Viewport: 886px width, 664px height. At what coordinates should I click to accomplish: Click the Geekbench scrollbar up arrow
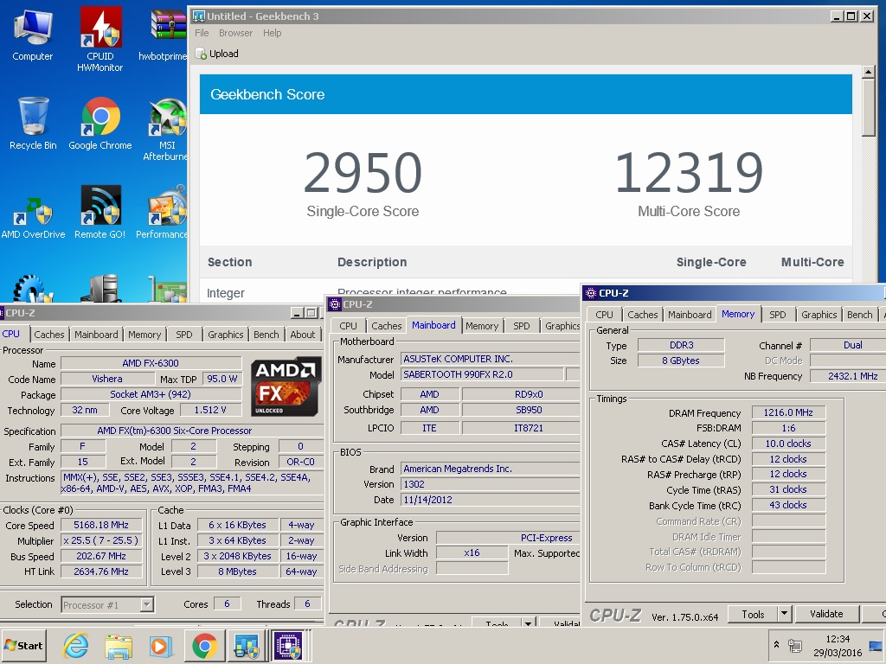pos(869,72)
